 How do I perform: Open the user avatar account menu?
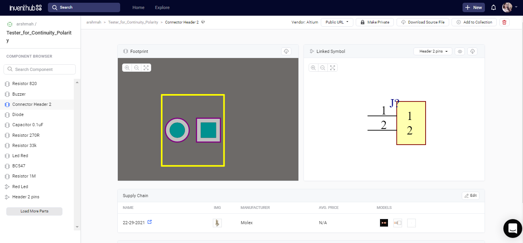tap(509, 7)
